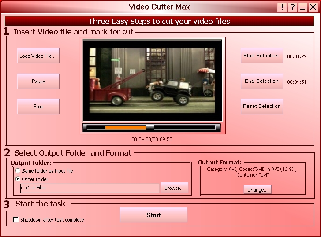321x237 pixels.
Task: Click End Selection button
Action: click(261, 81)
